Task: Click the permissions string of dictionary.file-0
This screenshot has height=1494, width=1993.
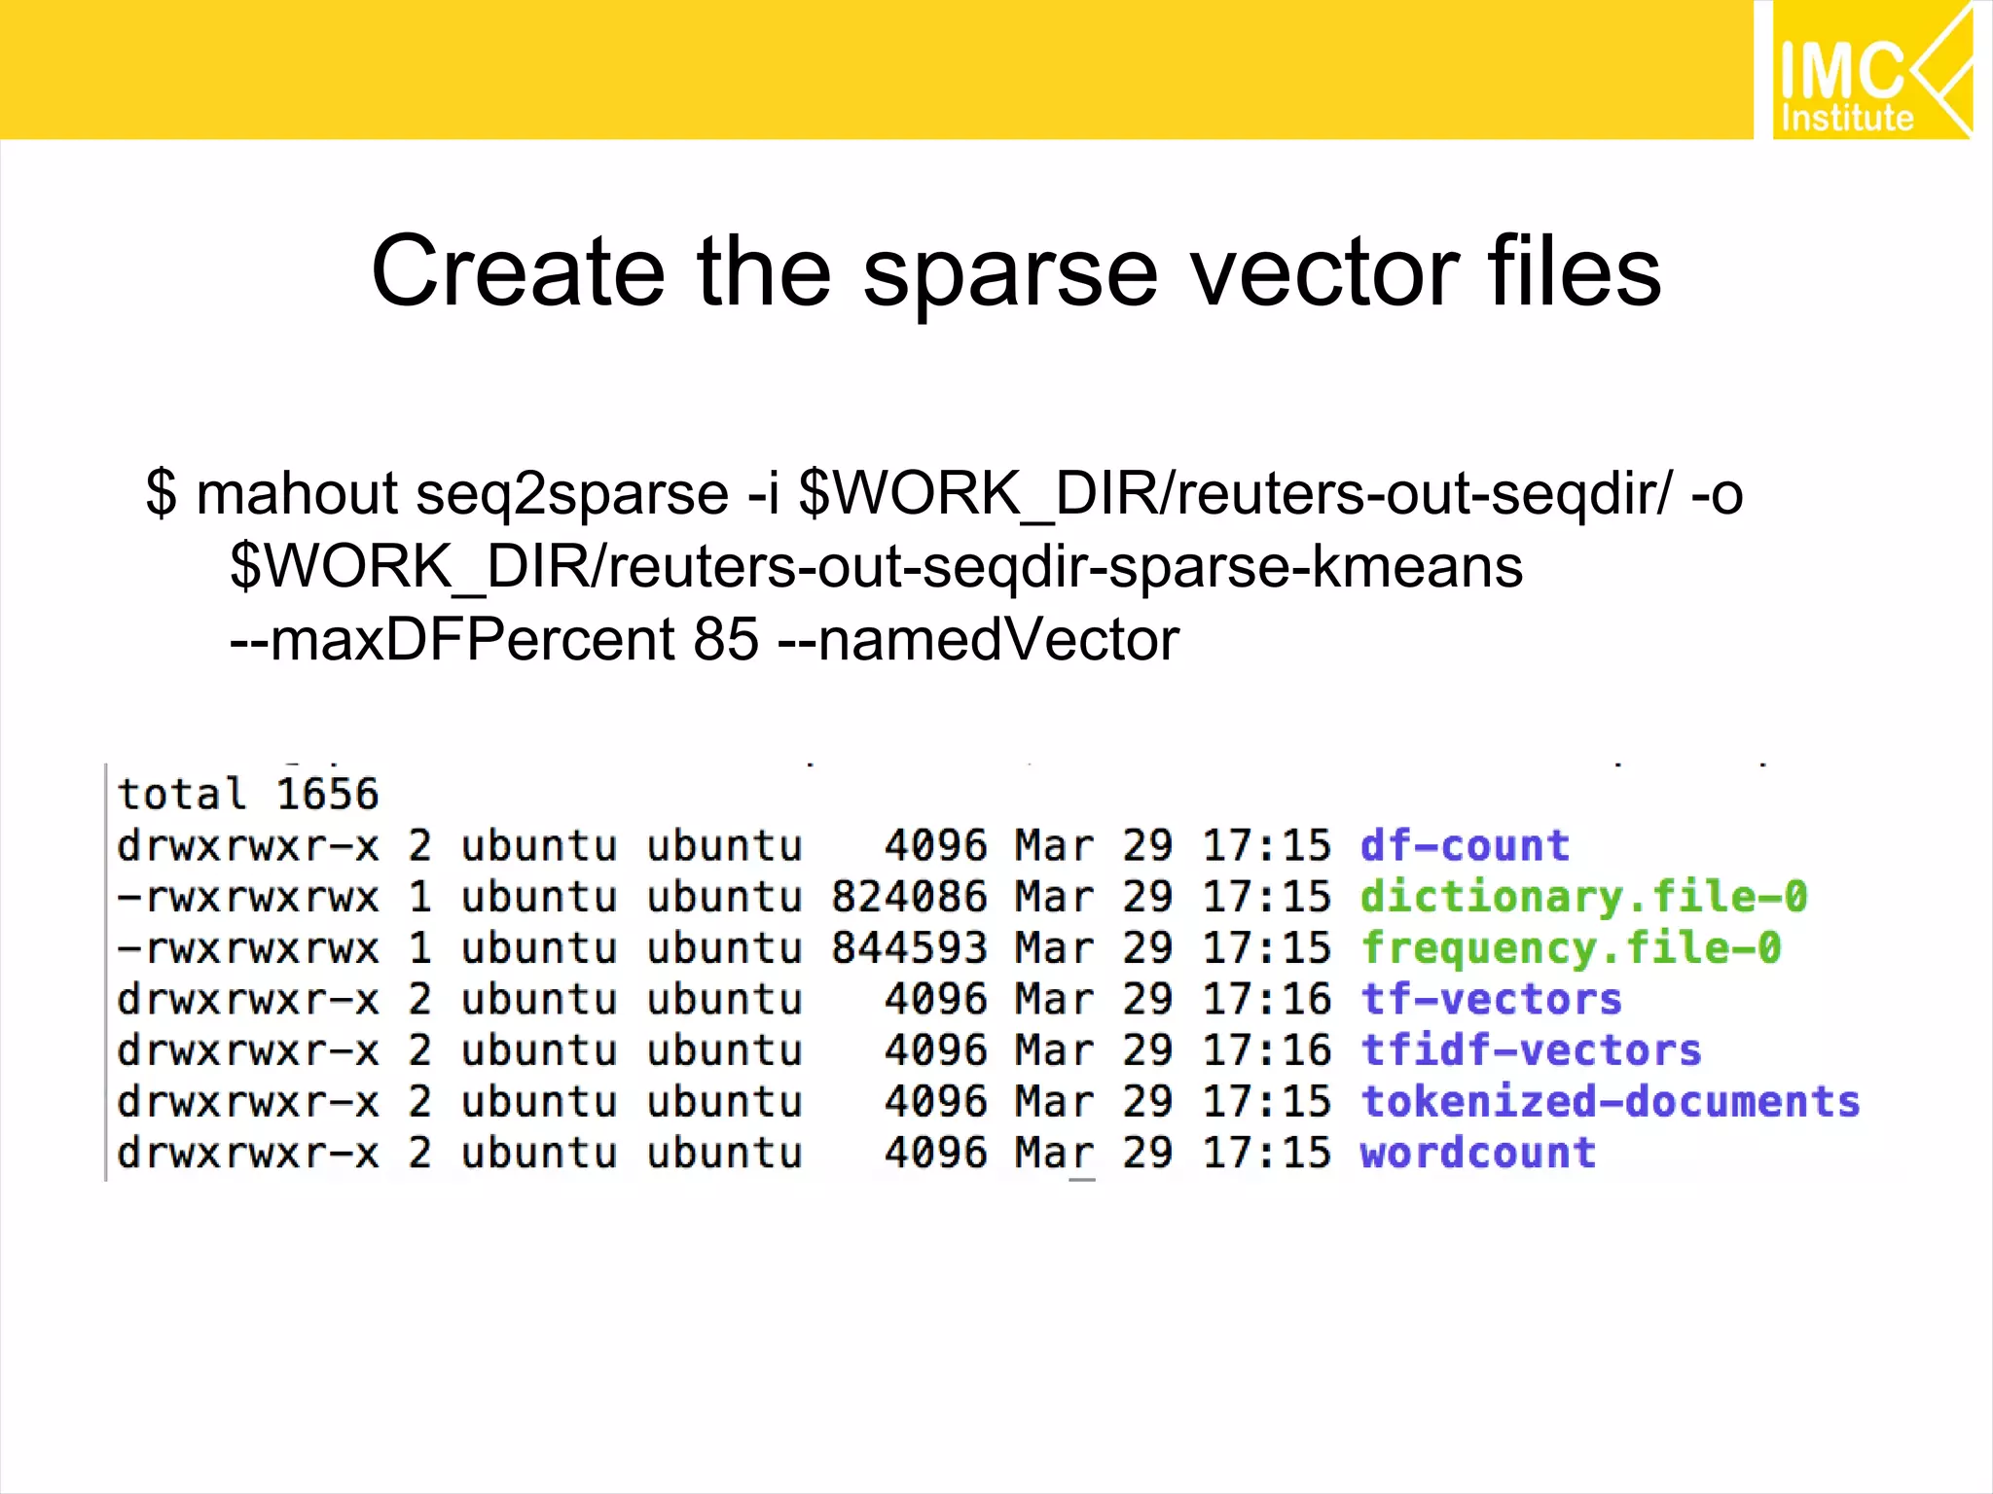Action: [247, 897]
